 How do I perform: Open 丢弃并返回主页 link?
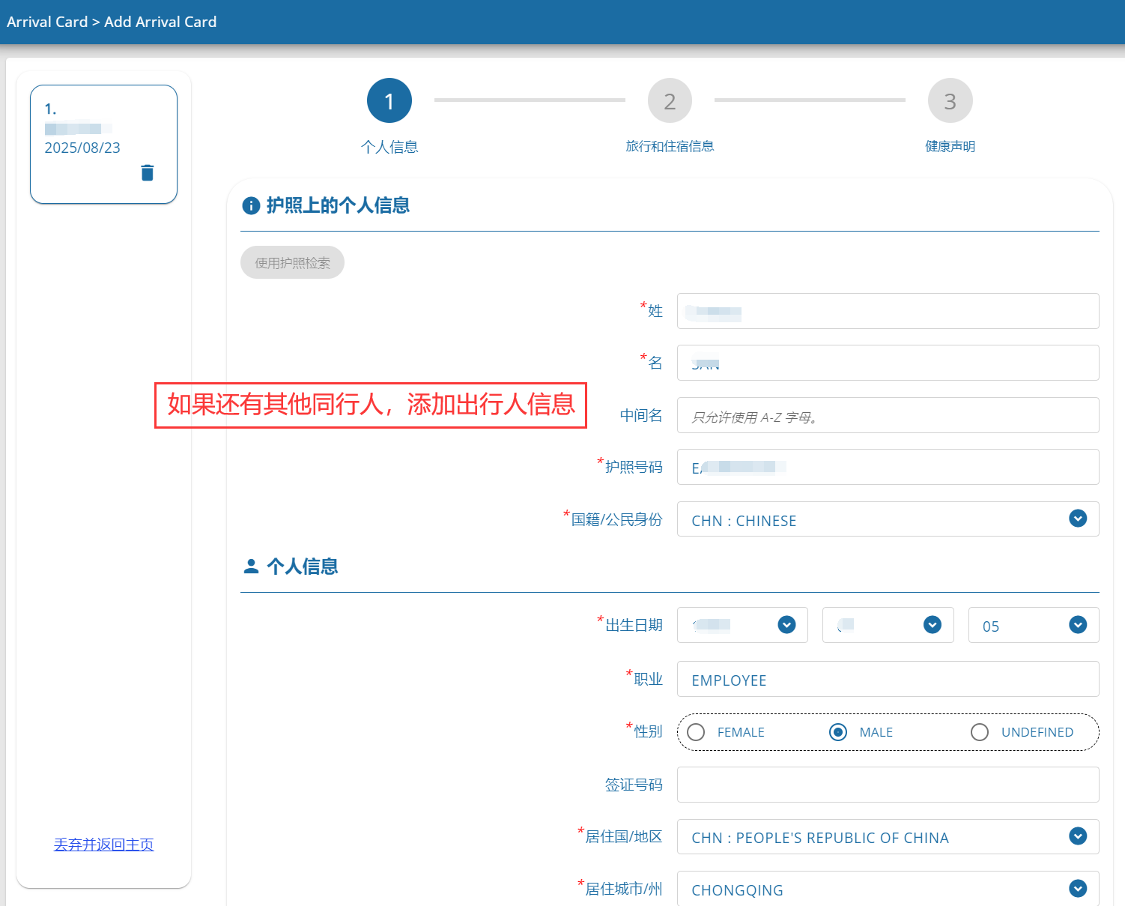pos(103,844)
